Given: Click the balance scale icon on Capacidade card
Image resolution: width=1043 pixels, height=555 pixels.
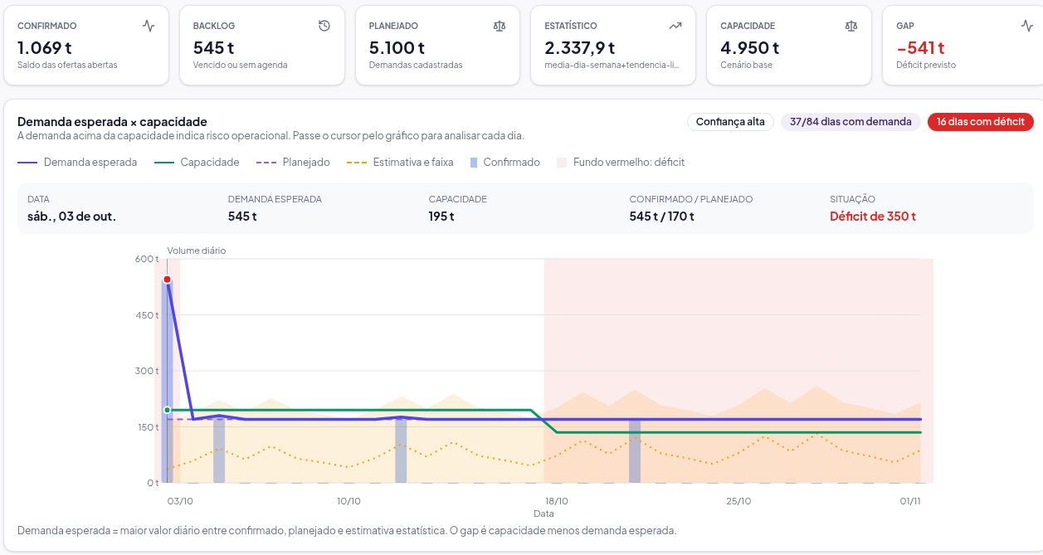Looking at the screenshot, I should [x=851, y=26].
